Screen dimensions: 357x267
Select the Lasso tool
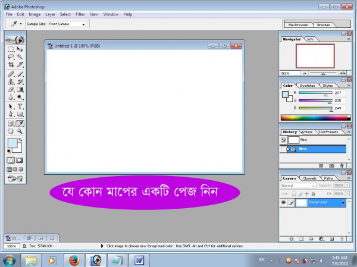(11, 57)
